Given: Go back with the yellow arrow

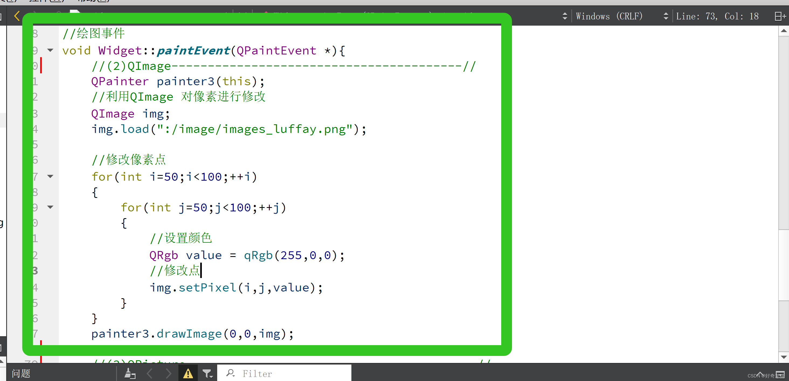Looking at the screenshot, I should pyautogui.click(x=17, y=16).
